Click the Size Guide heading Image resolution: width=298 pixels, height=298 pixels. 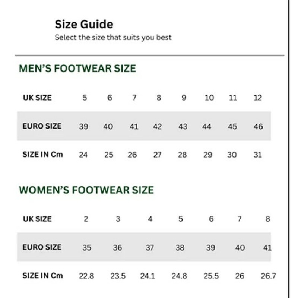[x=84, y=25]
